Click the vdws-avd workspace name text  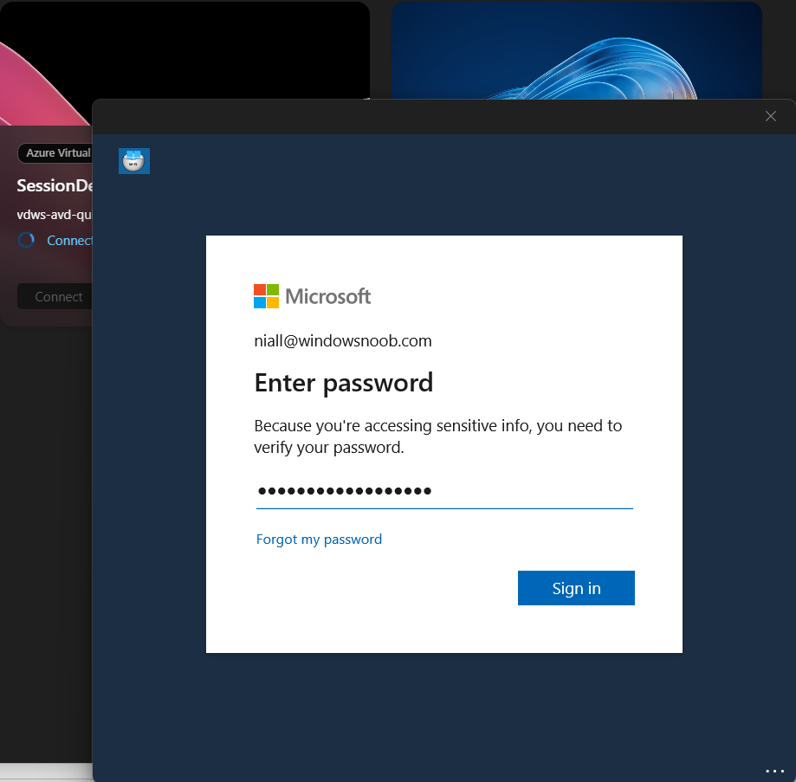pyautogui.click(x=54, y=215)
